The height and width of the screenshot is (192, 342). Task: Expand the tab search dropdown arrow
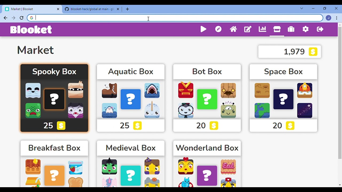(x=302, y=9)
